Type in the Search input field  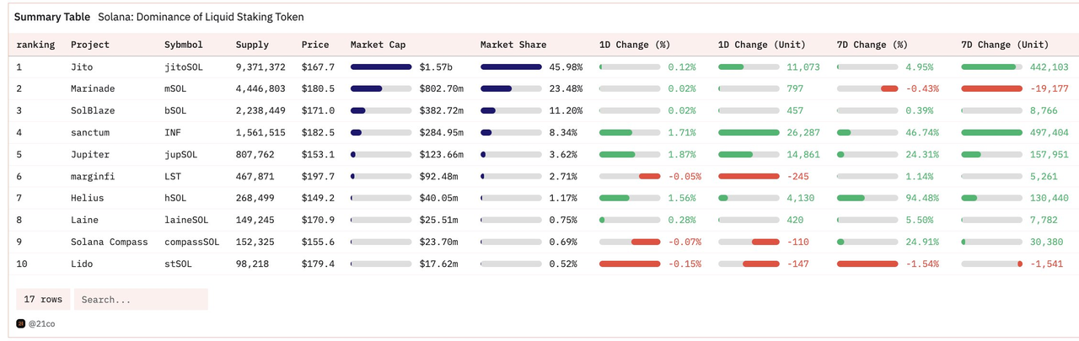pyautogui.click(x=140, y=299)
